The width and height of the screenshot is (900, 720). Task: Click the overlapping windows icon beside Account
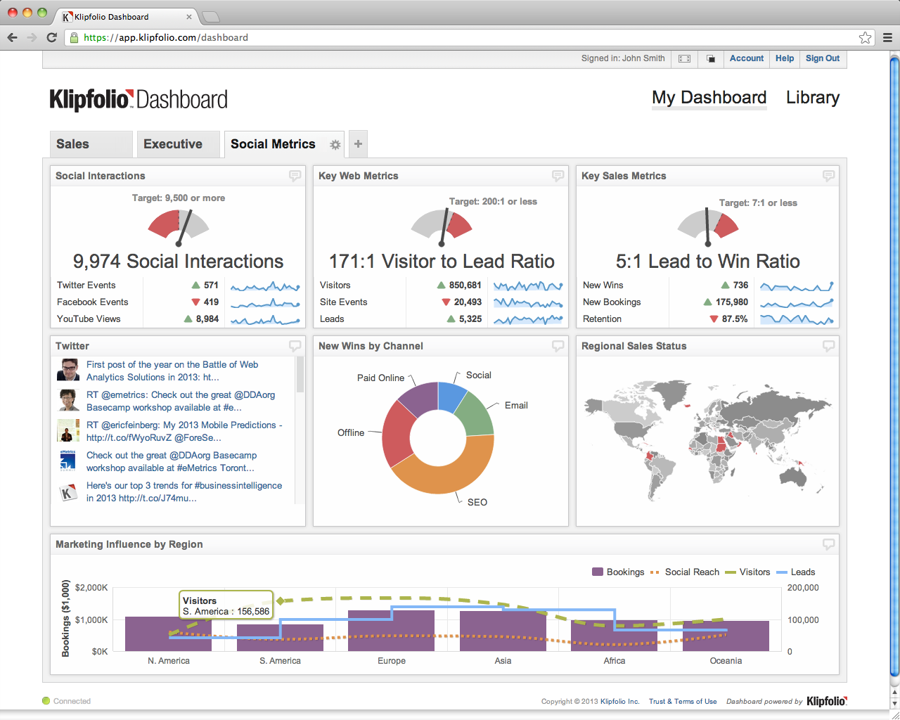(x=711, y=59)
